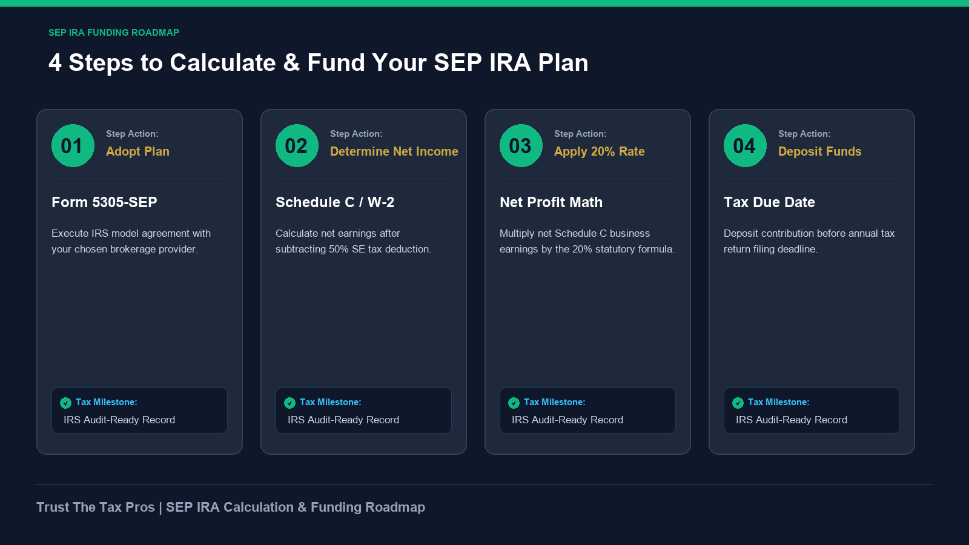Click the checkmark icon in Form 5305-SEP card
This screenshot has width=969, height=545.
coord(65,403)
